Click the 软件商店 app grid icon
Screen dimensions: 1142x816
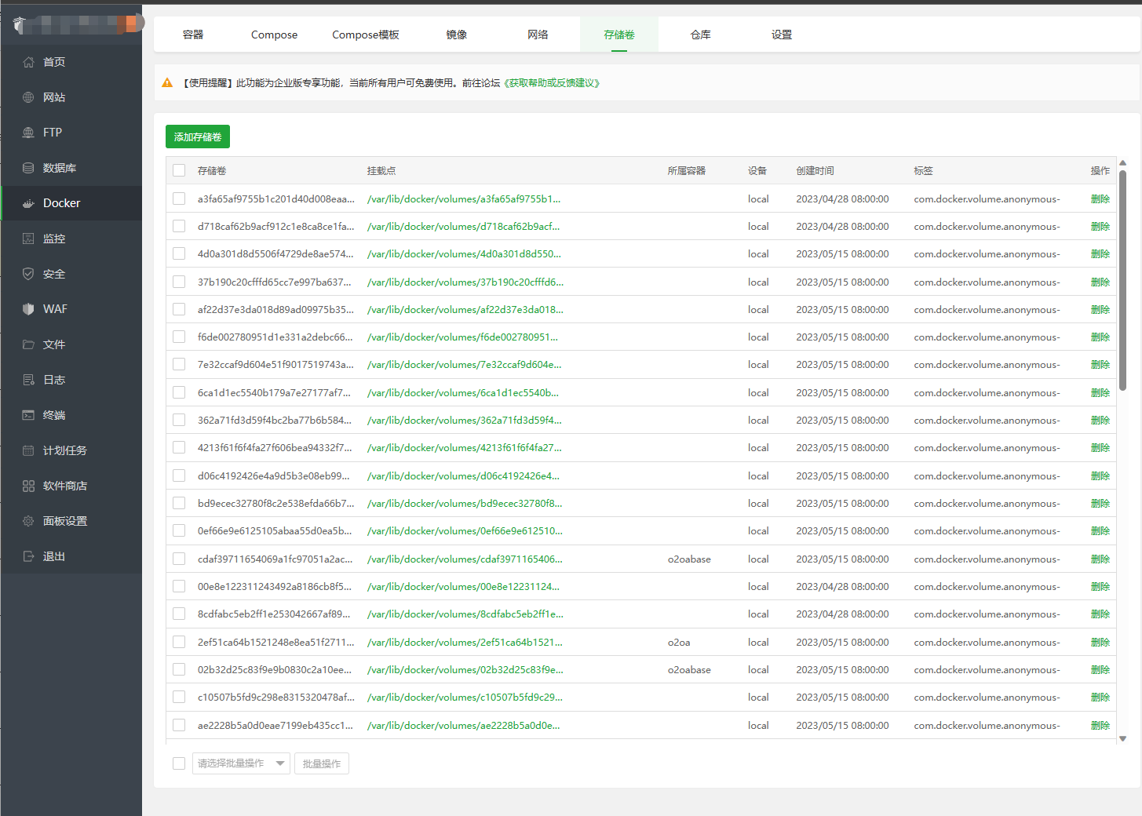[x=28, y=486]
